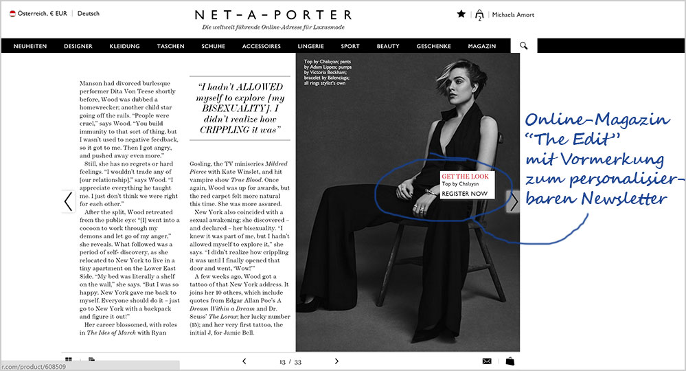Click the bottom previous page chevron
686x371 pixels.
[244, 361]
